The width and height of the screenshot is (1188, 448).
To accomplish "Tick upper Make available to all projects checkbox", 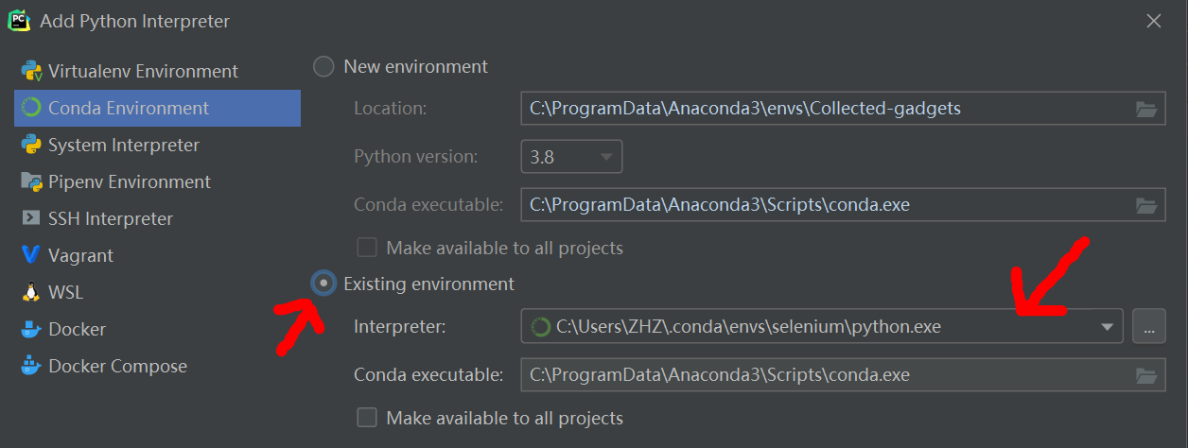I will tap(367, 248).
